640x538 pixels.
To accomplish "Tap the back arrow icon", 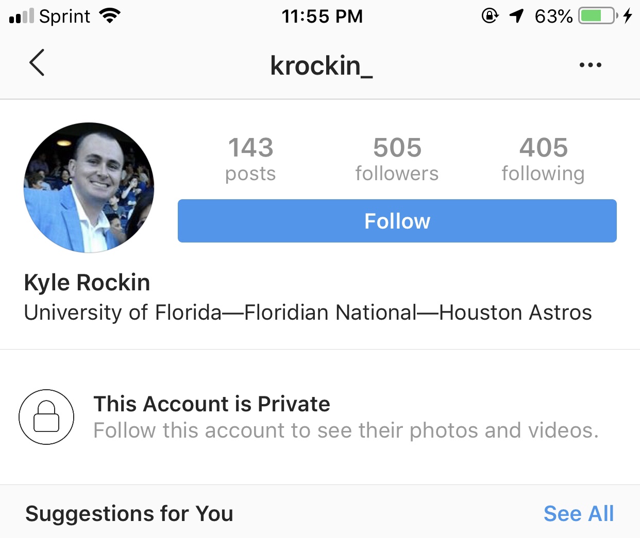I will click(37, 63).
